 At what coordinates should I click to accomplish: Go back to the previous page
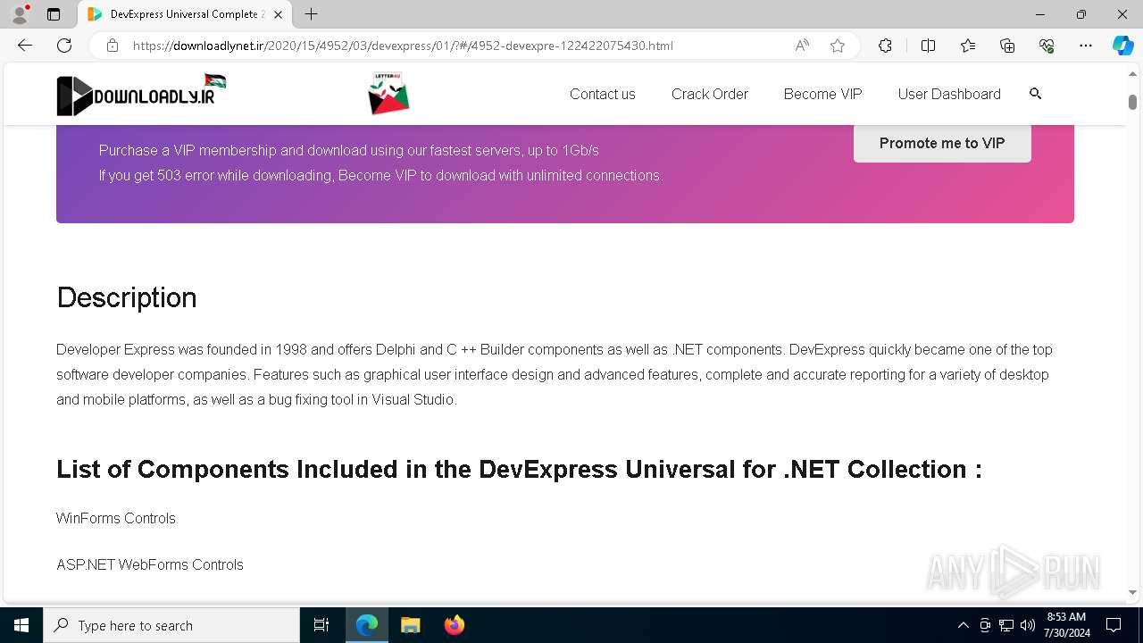(25, 46)
